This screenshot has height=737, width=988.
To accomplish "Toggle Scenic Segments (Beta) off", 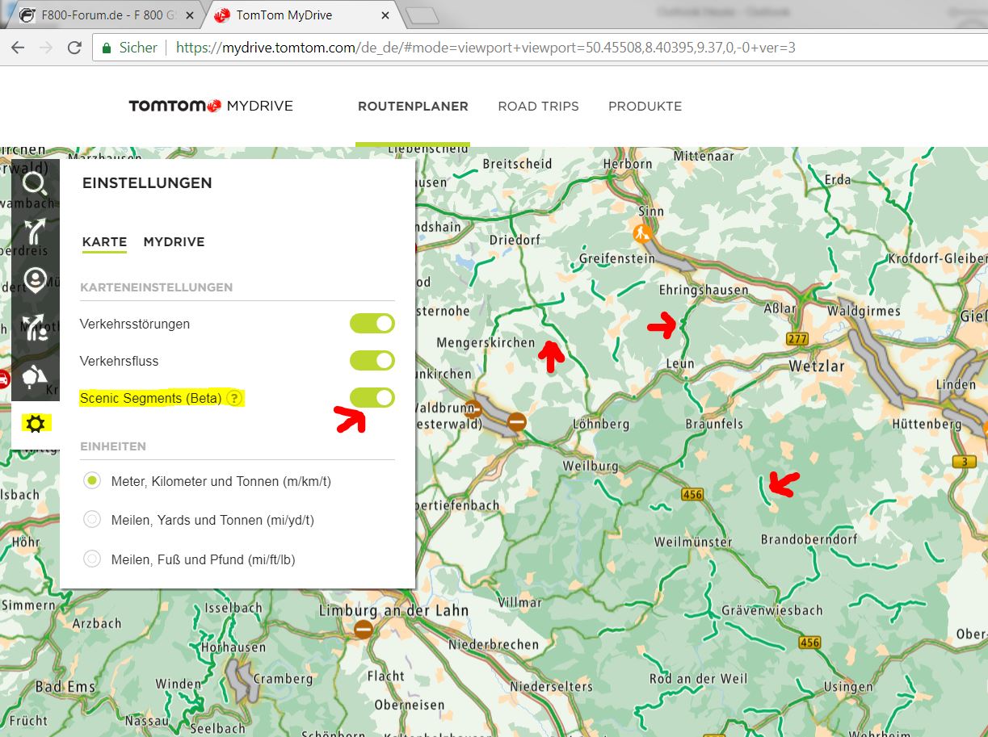I will (x=372, y=398).
